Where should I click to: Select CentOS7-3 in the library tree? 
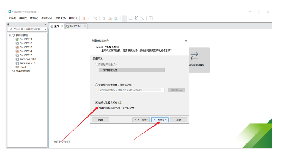coord(26,47)
